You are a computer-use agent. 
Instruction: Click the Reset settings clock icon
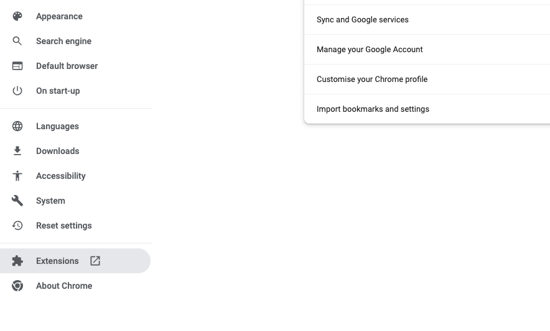(17, 225)
